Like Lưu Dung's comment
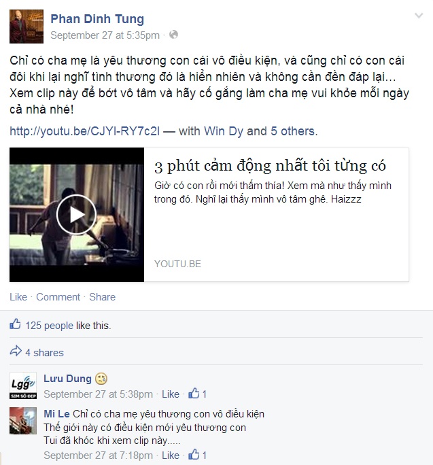The image size is (433, 465). [171, 394]
